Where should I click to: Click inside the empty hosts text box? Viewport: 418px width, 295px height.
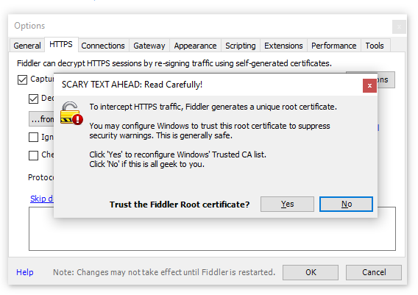[212, 234]
